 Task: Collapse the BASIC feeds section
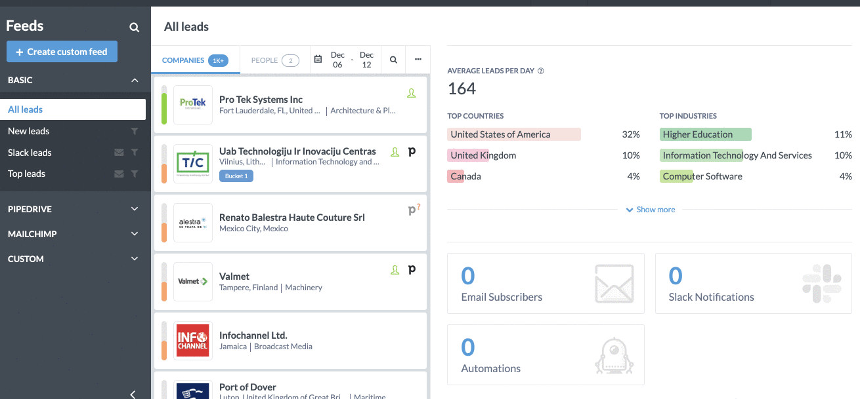(x=135, y=80)
